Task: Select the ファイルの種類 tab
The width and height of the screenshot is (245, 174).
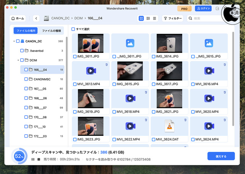Action: (x=51, y=31)
